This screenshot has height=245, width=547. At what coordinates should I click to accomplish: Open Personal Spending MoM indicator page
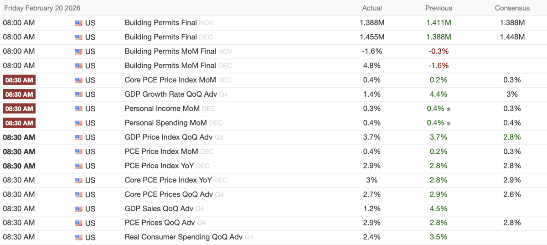point(165,123)
